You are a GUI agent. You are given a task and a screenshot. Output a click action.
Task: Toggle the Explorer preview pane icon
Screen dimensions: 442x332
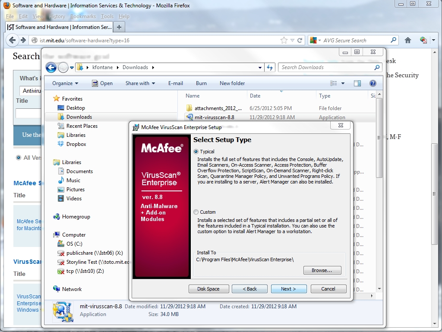357,83
